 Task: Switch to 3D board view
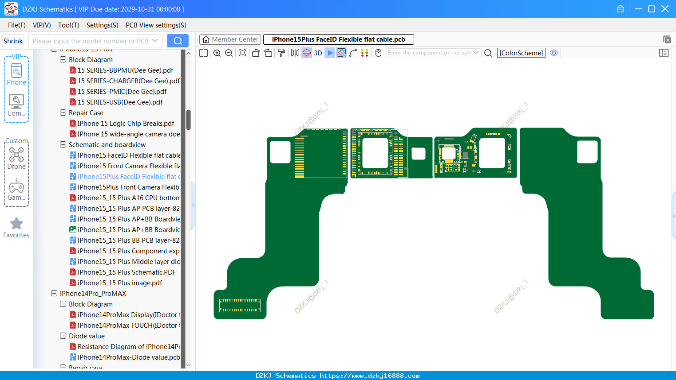click(318, 53)
